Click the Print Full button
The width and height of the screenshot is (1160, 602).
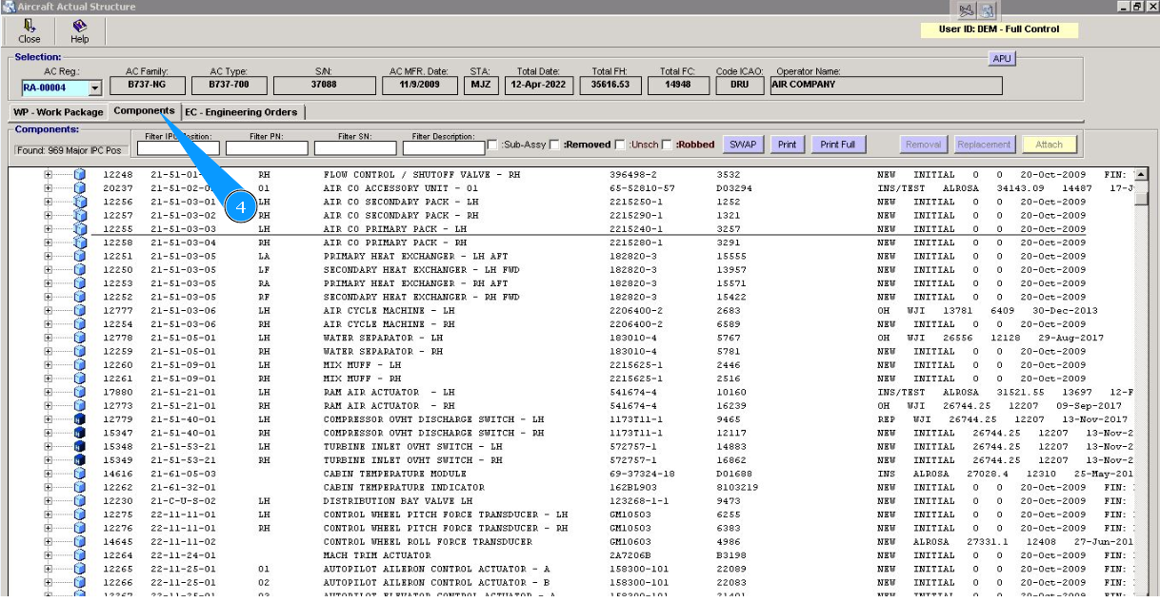837,145
